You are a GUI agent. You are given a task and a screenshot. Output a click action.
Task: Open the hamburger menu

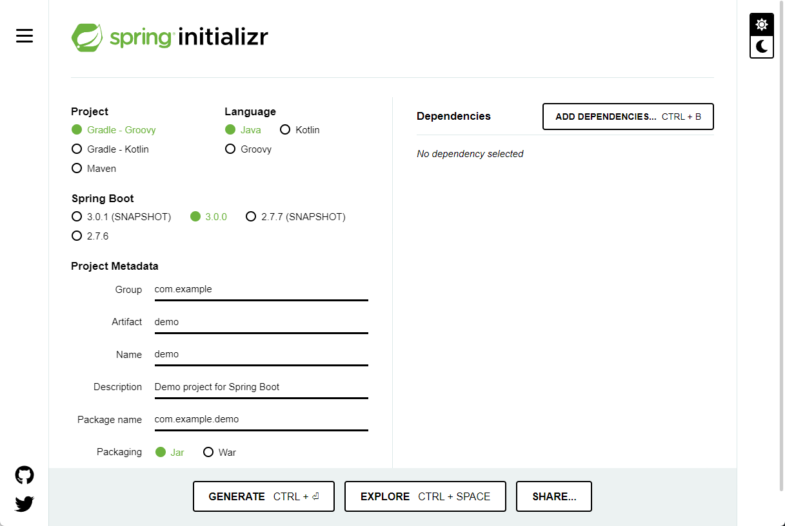pos(25,36)
